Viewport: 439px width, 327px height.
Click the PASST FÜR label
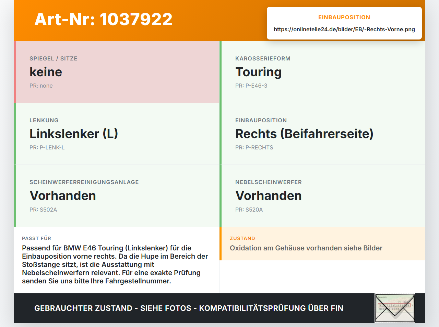[36, 238]
